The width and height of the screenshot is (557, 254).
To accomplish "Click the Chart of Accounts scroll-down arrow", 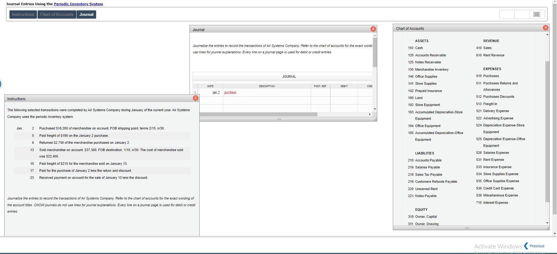I will coord(547,223).
